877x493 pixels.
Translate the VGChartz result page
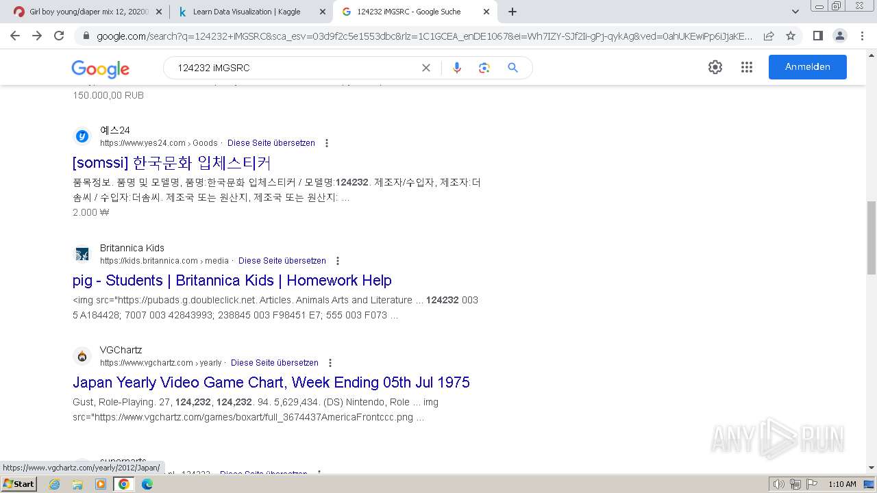[275, 363]
